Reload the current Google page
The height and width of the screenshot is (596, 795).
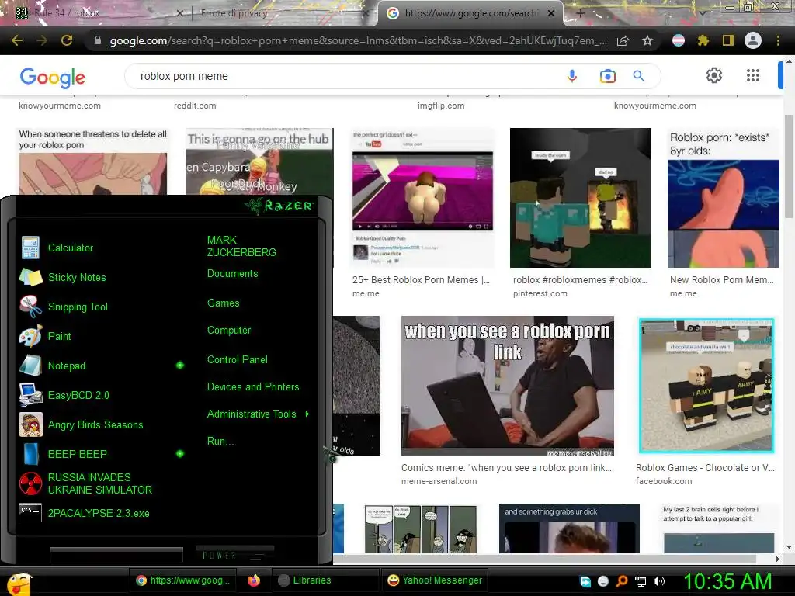click(67, 40)
